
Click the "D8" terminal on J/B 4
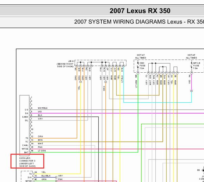coord(119,69)
